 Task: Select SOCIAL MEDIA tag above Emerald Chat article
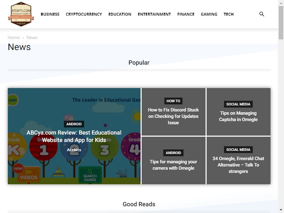click(238, 149)
